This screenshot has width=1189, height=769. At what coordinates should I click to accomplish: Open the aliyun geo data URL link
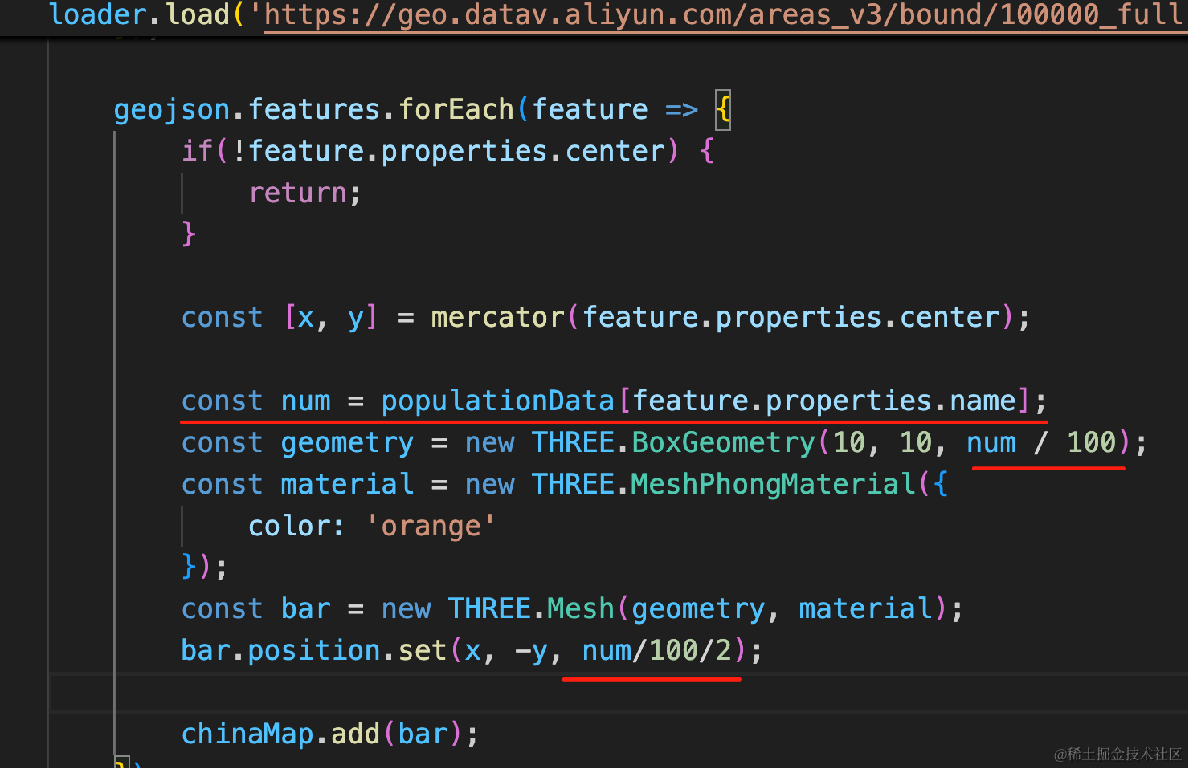pos(726,14)
